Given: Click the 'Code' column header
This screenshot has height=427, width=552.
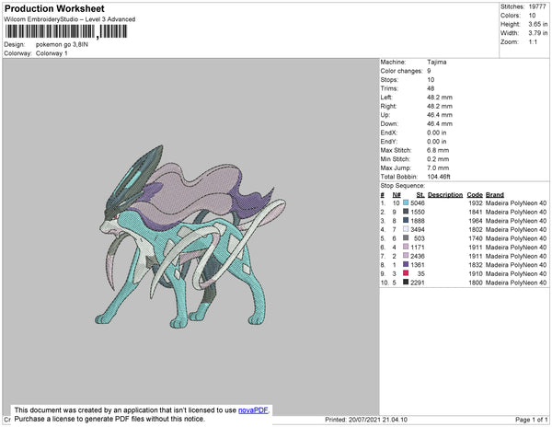Looking at the screenshot, I should coord(475,195).
